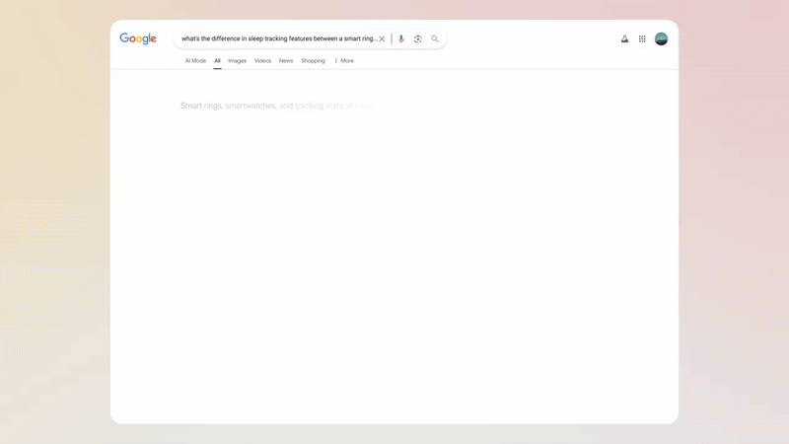This screenshot has width=789, height=444.
Task: Start voice search with the microphone icon
Action: (x=401, y=39)
